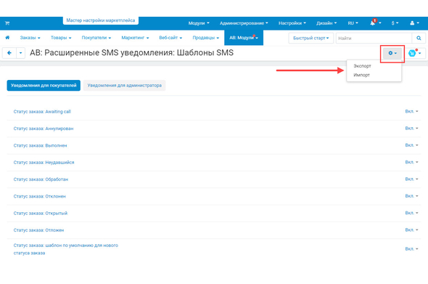
Task: Open template Статус заказа: Отложен
Action: pyautogui.click(x=38, y=230)
